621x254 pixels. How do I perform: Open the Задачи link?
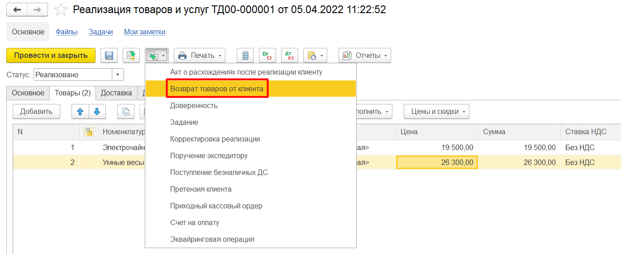pyautogui.click(x=100, y=32)
